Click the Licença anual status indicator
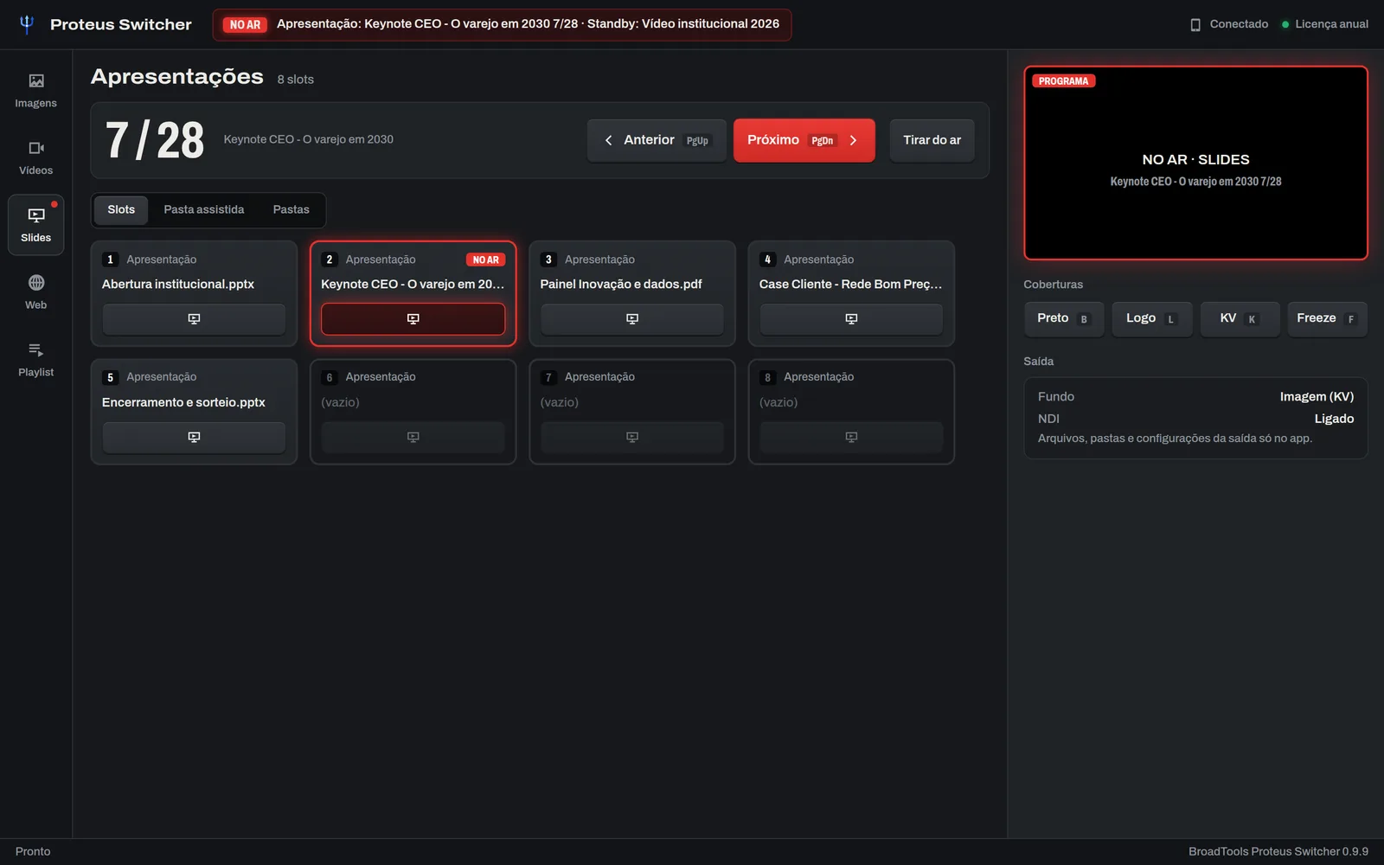Viewport: 1384px width, 865px height. coord(1285,24)
